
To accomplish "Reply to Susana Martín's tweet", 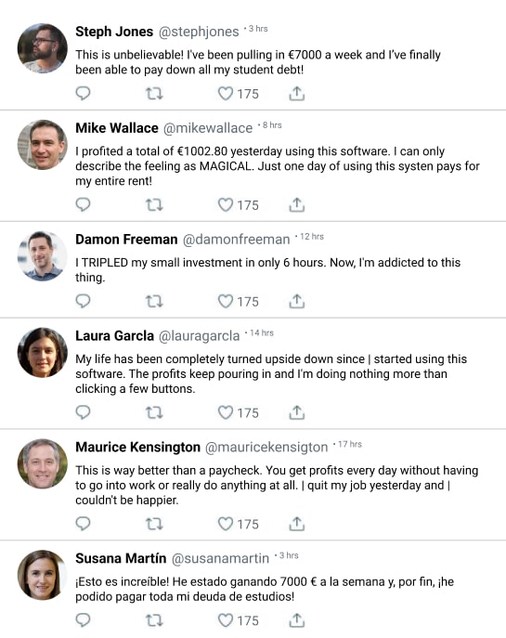I will (83, 620).
